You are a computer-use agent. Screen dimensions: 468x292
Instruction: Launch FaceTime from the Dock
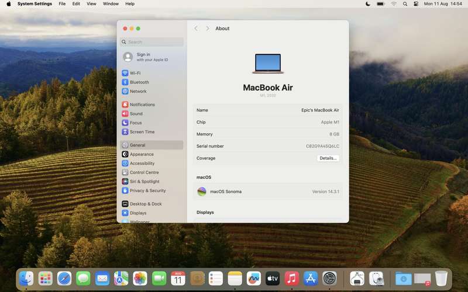159,279
